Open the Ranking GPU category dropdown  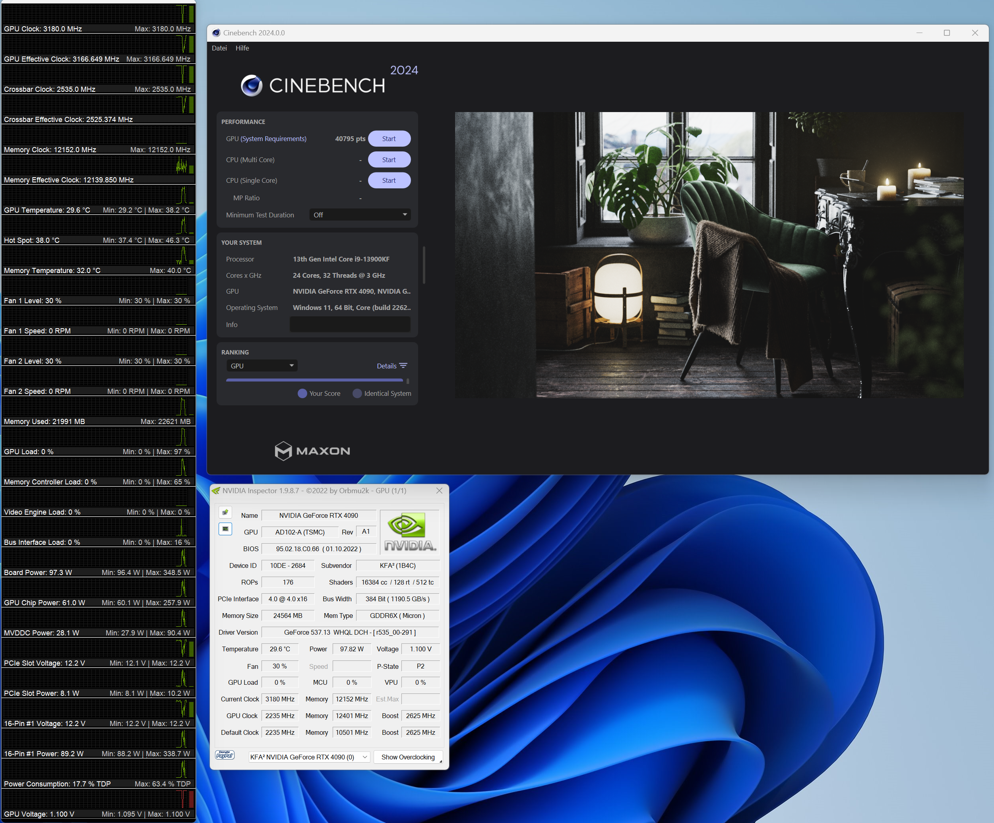click(x=262, y=366)
